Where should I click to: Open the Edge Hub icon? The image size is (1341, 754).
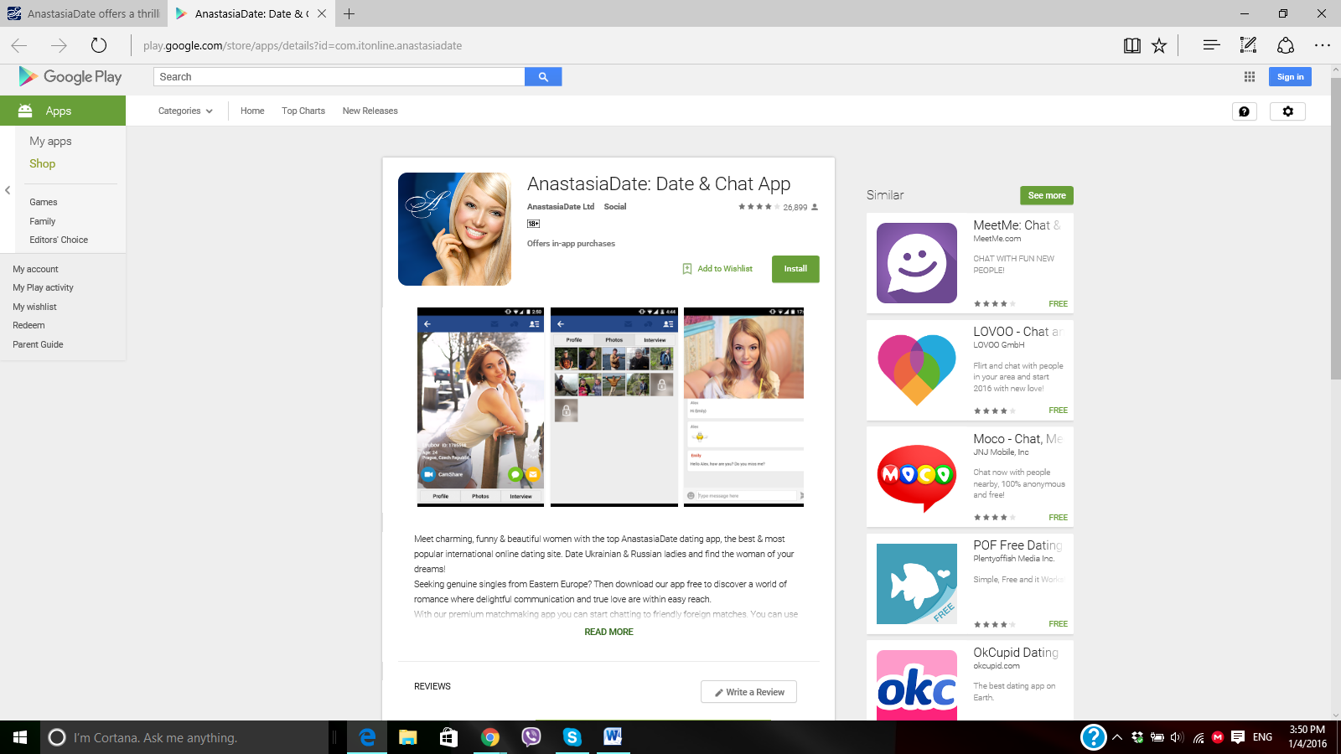[x=1211, y=45]
